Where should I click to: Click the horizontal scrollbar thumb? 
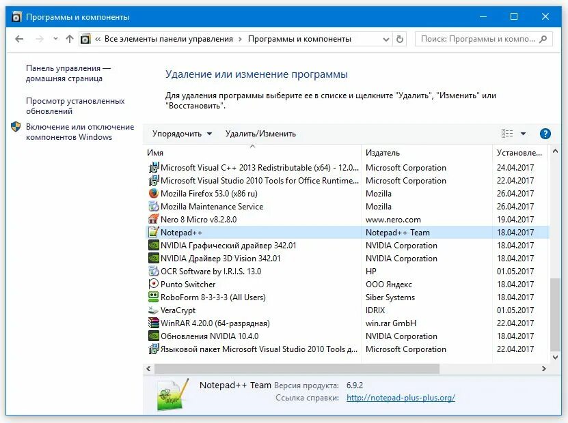[297, 369]
